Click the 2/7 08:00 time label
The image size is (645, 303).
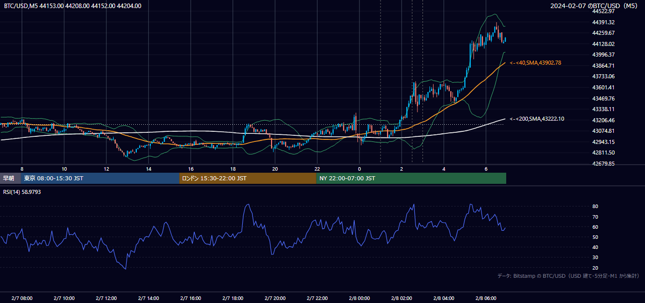pos(22,298)
